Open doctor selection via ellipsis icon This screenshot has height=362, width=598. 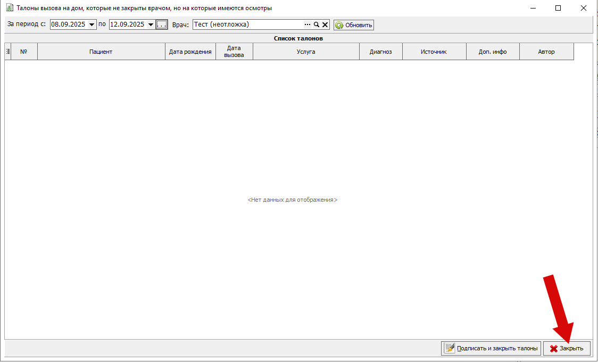tap(307, 24)
